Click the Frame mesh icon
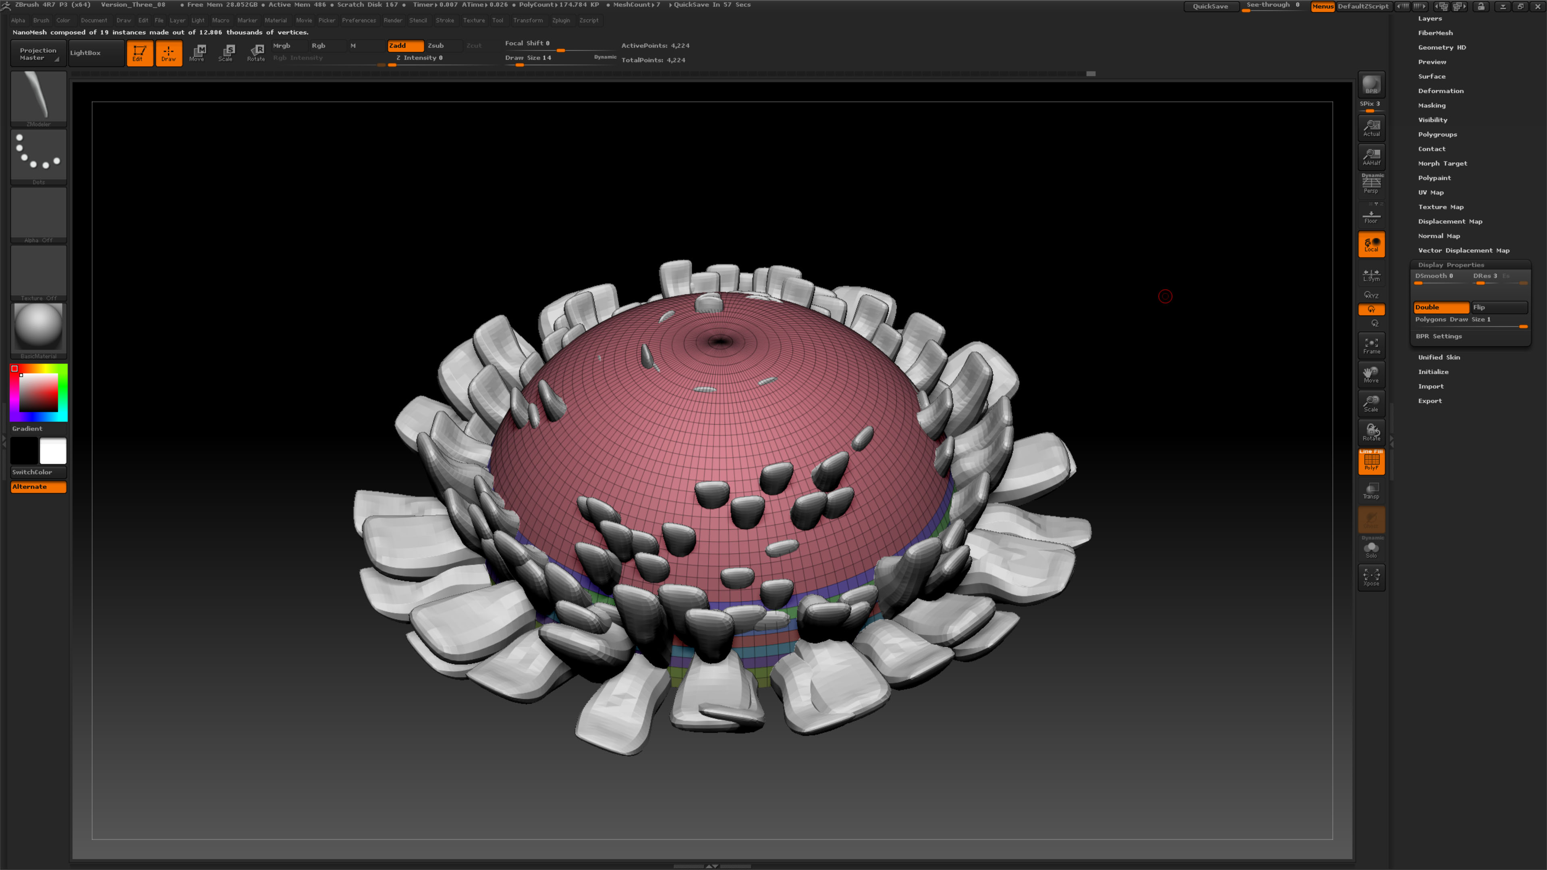 pyautogui.click(x=1371, y=345)
